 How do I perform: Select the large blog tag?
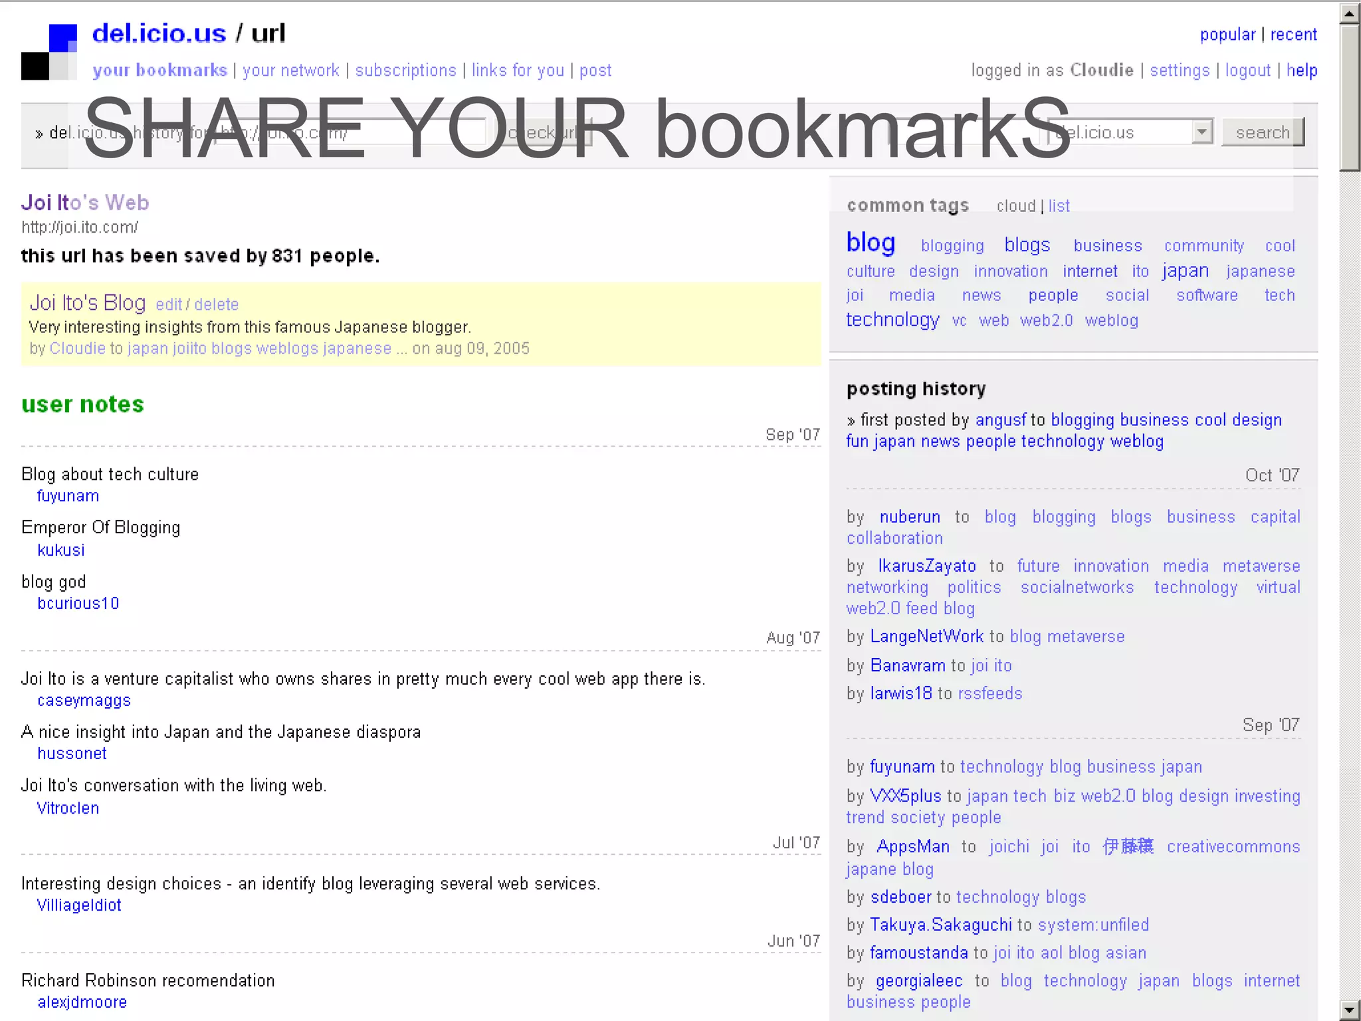pos(871,243)
